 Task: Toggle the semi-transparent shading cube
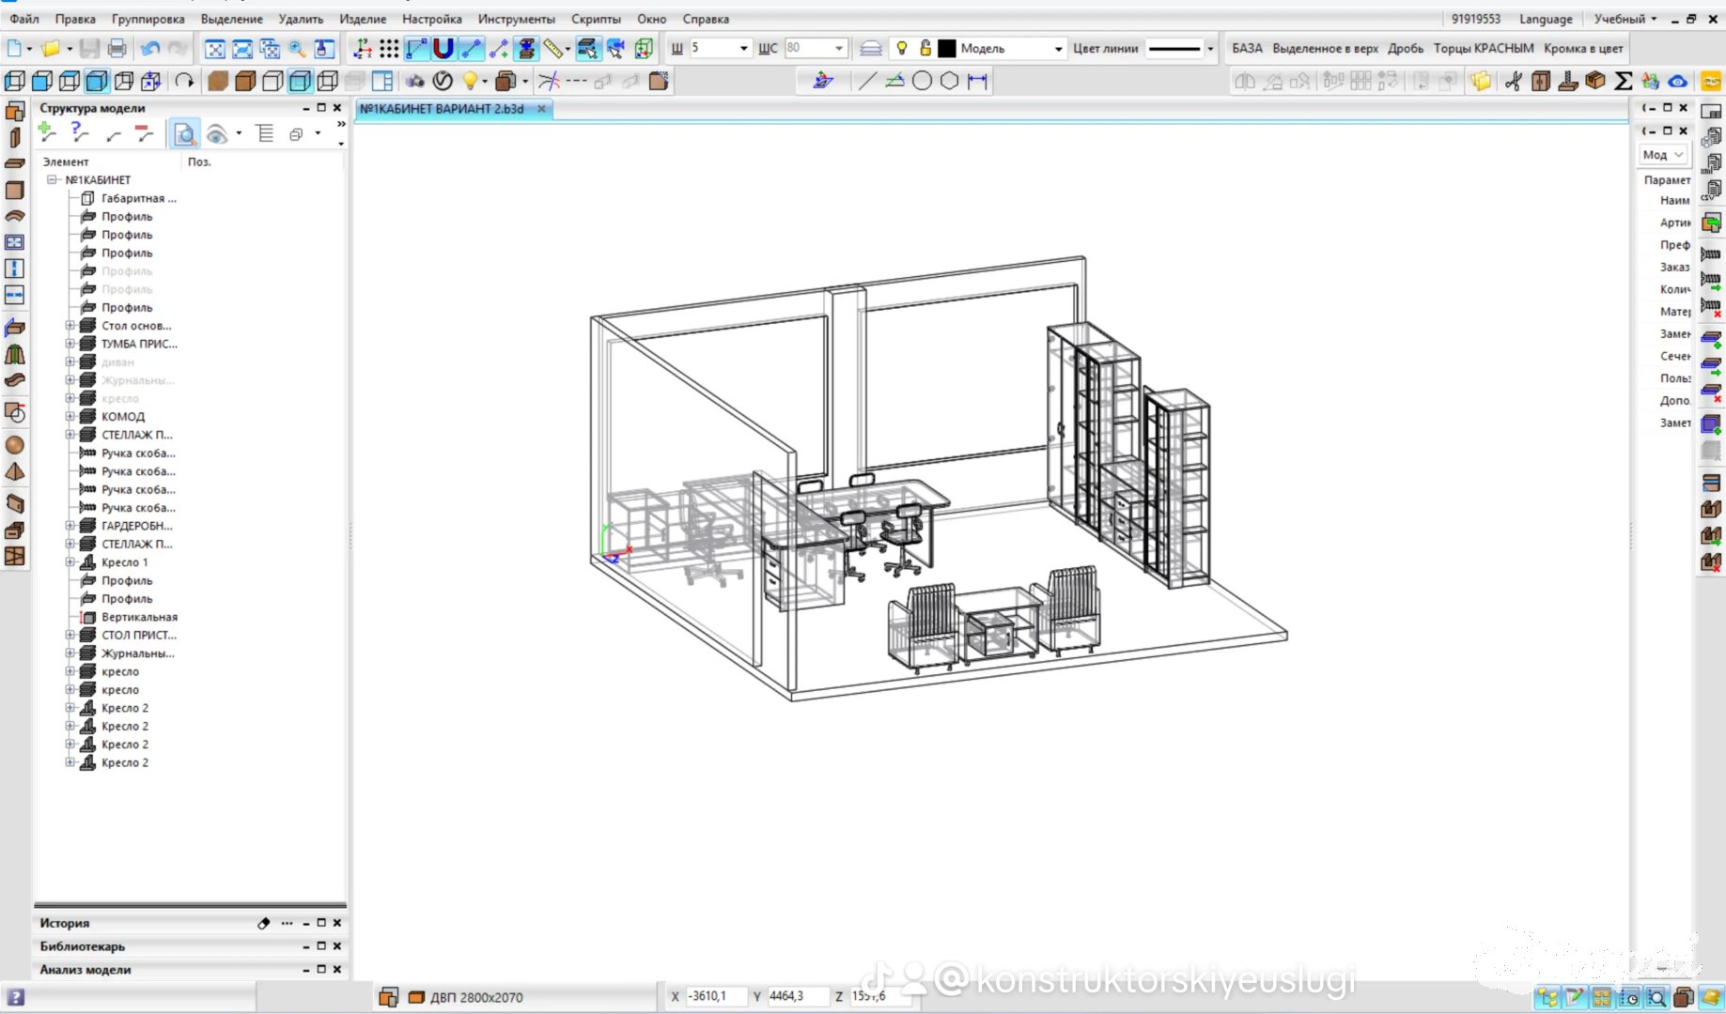[x=300, y=81]
